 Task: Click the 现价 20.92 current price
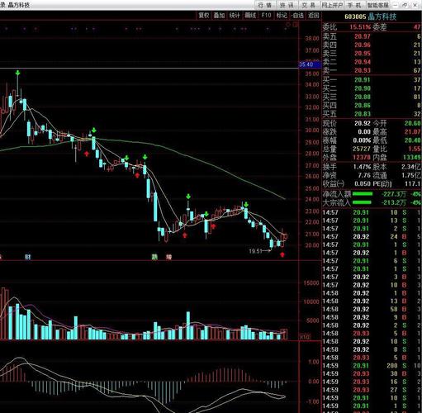363,123
